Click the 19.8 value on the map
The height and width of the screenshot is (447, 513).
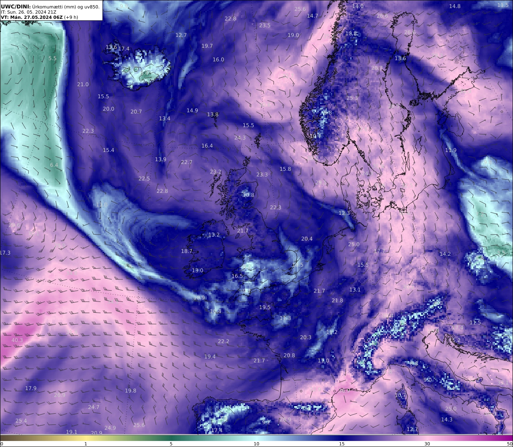tap(130, 390)
